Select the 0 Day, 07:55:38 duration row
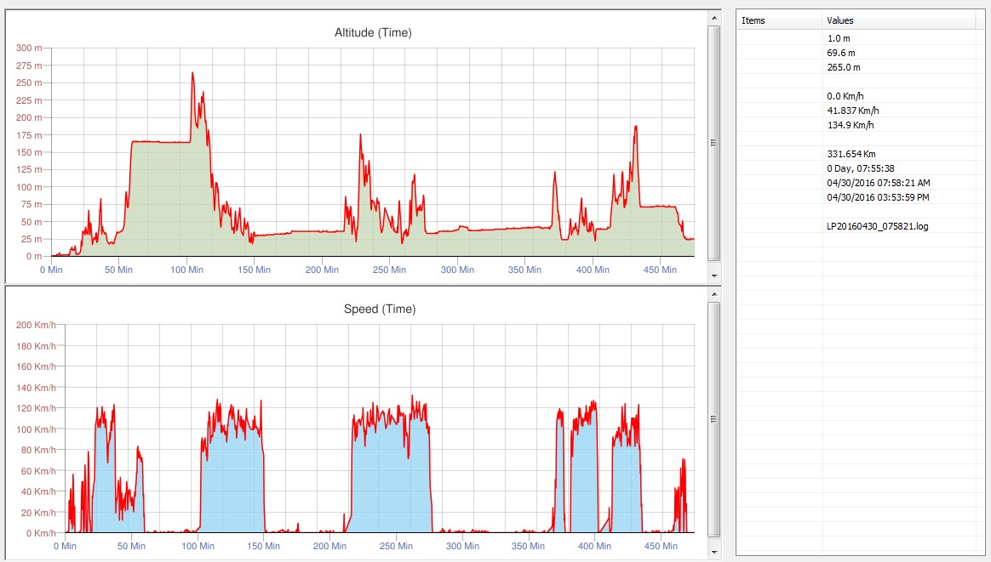991x562 pixels. pyautogui.click(x=860, y=168)
